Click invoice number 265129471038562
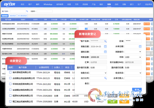This screenshot has height=108, width=154. 23,24
